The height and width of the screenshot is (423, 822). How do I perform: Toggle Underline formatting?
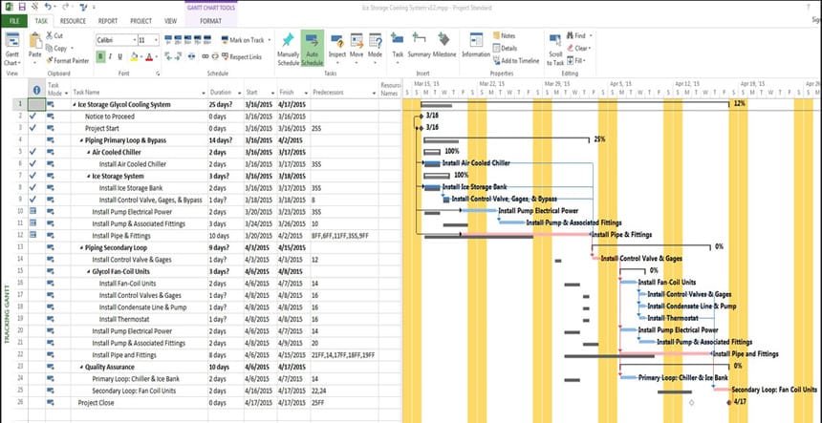pyautogui.click(x=119, y=56)
